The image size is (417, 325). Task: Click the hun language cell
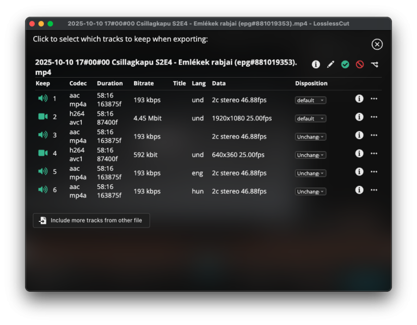pos(198,191)
